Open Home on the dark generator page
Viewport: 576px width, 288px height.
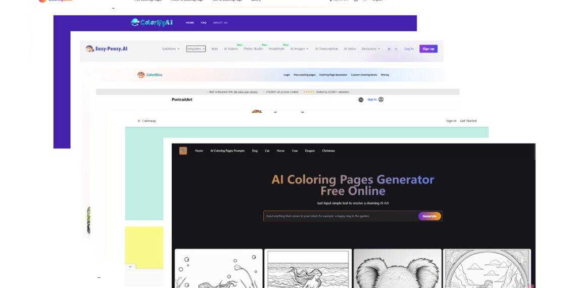pos(199,151)
